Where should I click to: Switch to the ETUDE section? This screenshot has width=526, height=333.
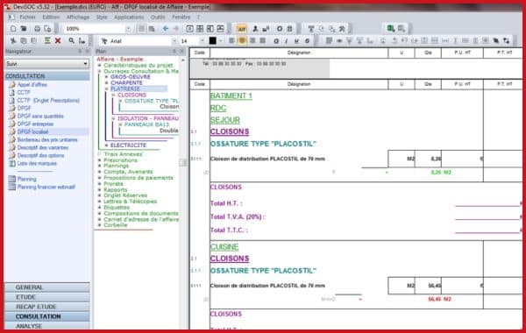[47, 297]
